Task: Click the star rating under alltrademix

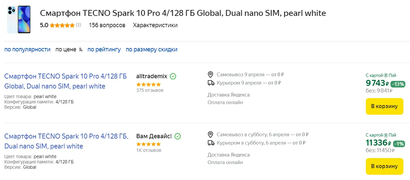Action: 148,84
